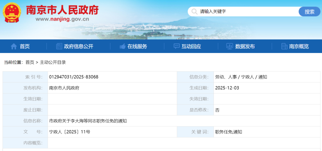
Task: Focus the 请输入关键字 search field
Action: point(247,12)
